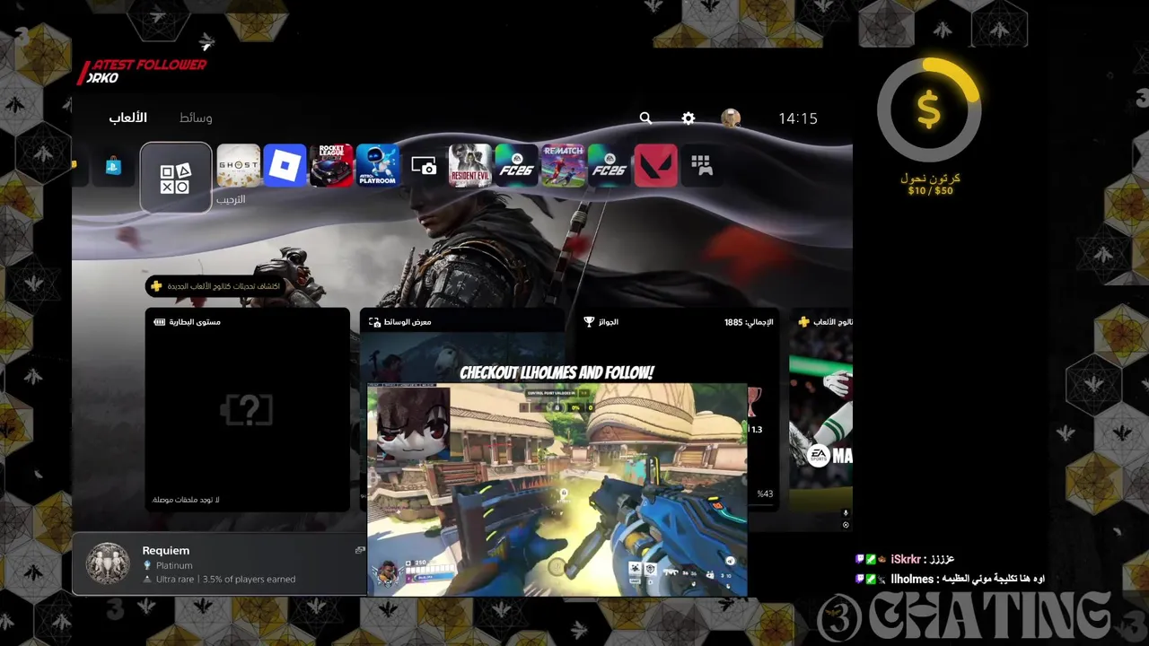Open the PlayStation Store icon

(113, 166)
